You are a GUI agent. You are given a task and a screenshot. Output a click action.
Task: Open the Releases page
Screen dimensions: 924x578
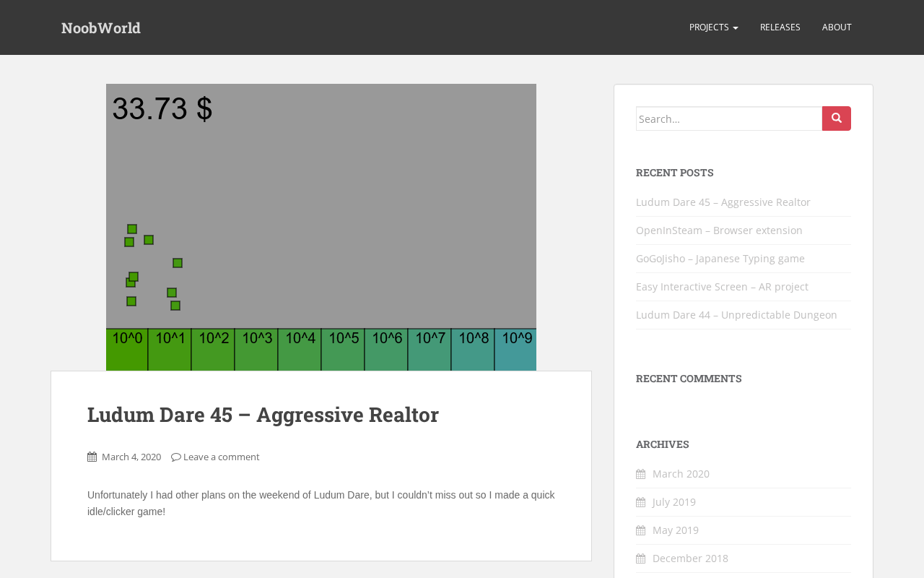tap(780, 27)
